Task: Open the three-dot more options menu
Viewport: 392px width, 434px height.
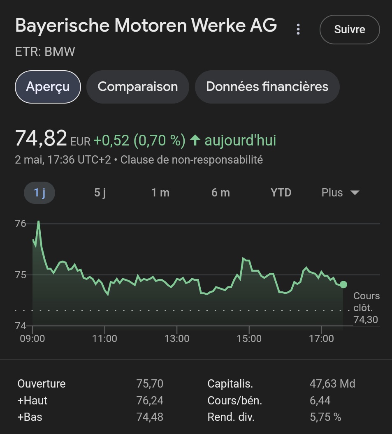Action: 298,29
